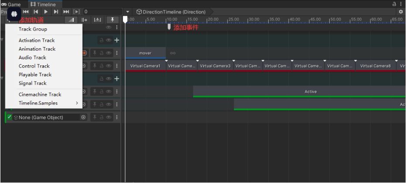Uncheck the None (Game Object) track checkbox

click(10, 117)
